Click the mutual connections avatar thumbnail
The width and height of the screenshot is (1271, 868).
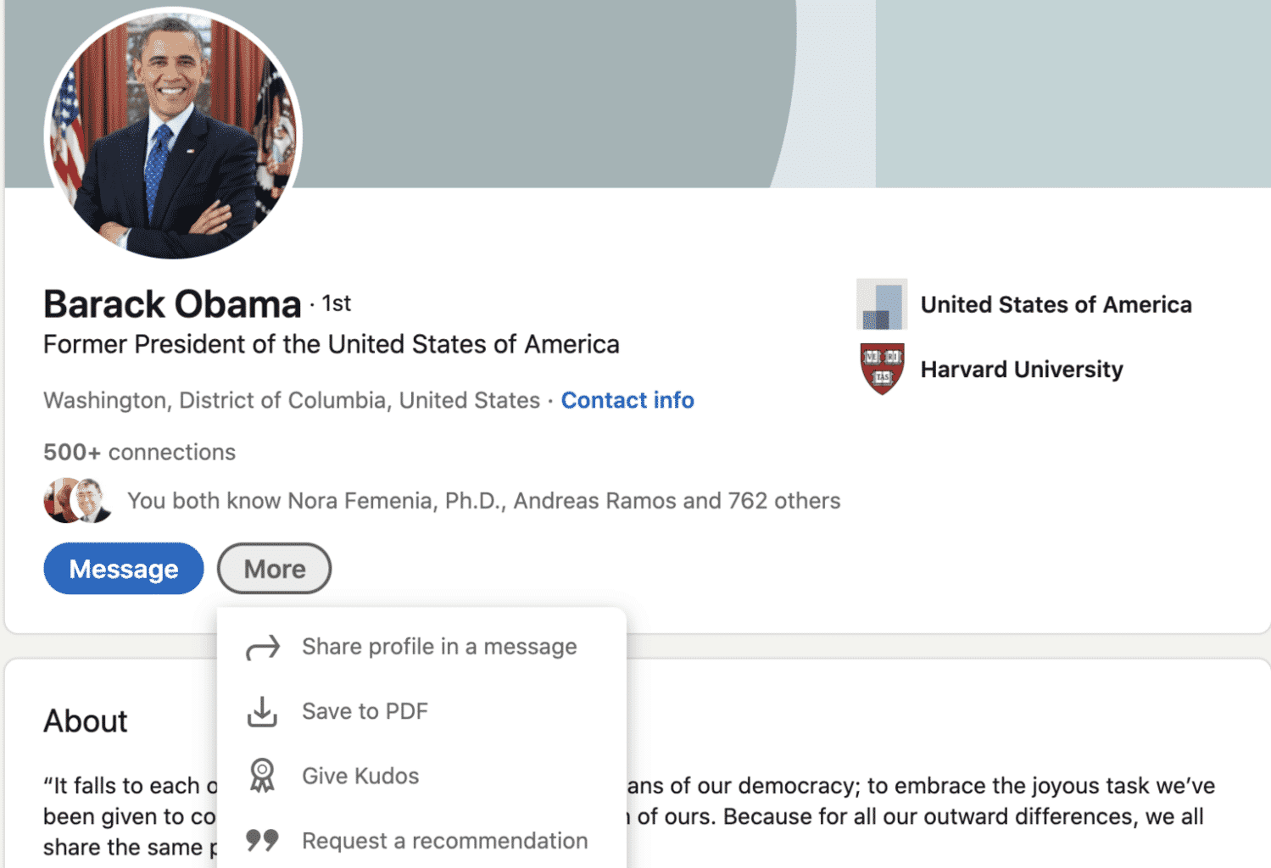point(77,500)
